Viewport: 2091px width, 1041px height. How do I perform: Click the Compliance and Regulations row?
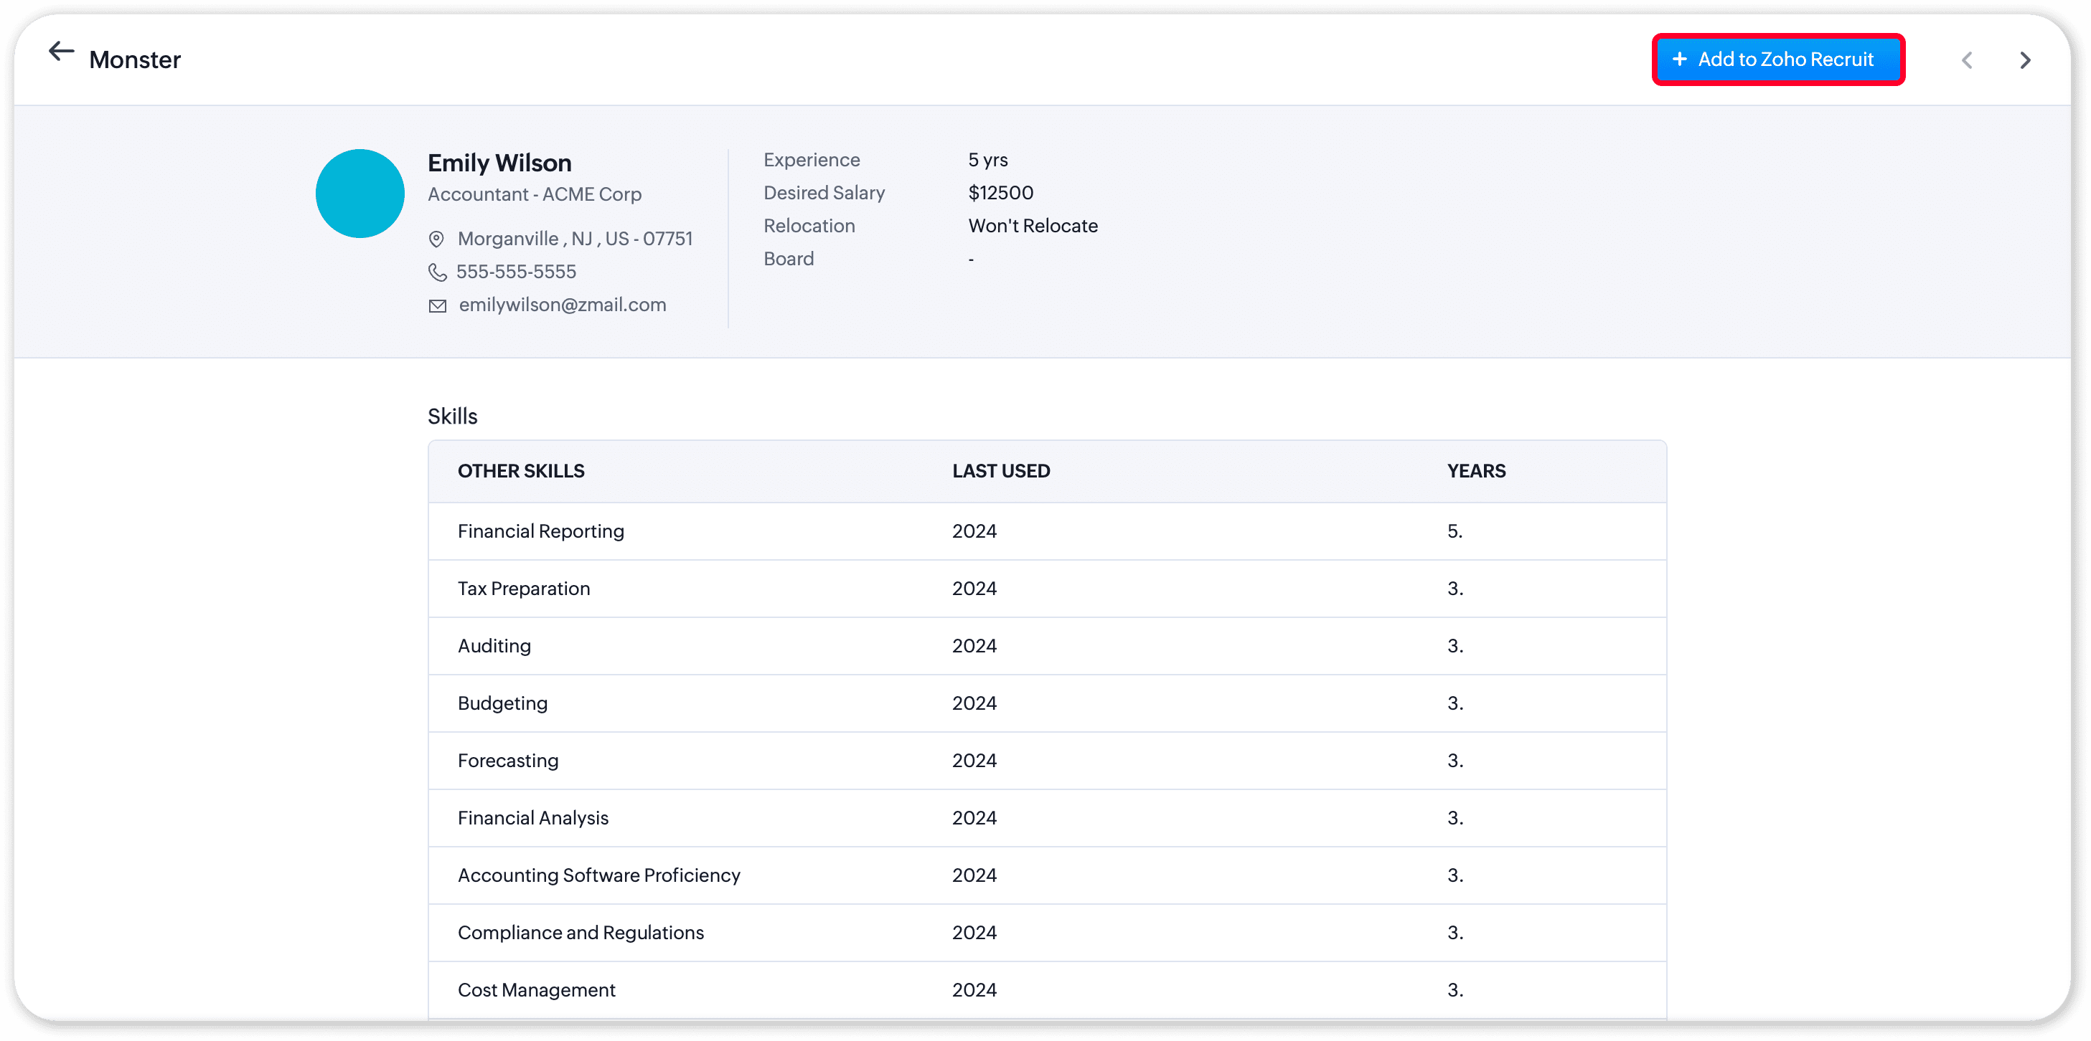click(581, 932)
